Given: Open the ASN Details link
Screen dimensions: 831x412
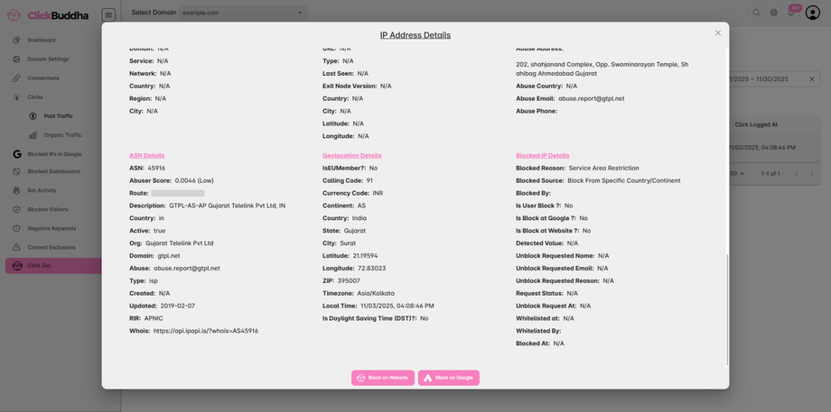Looking at the screenshot, I should (x=147, y=155).
